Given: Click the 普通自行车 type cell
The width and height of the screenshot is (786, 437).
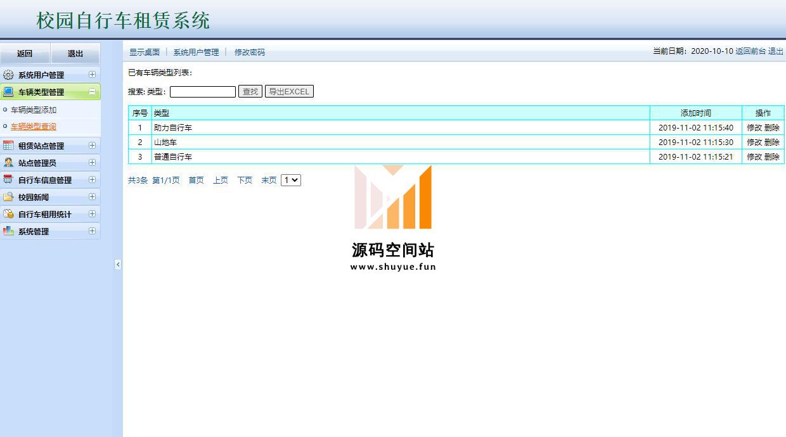Looking at the screenshot, I should tap(401, 156).
